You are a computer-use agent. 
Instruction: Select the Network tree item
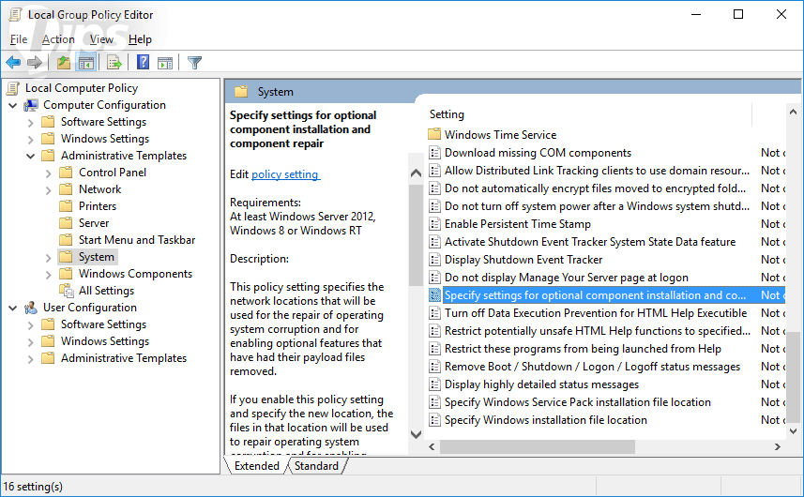100,189
